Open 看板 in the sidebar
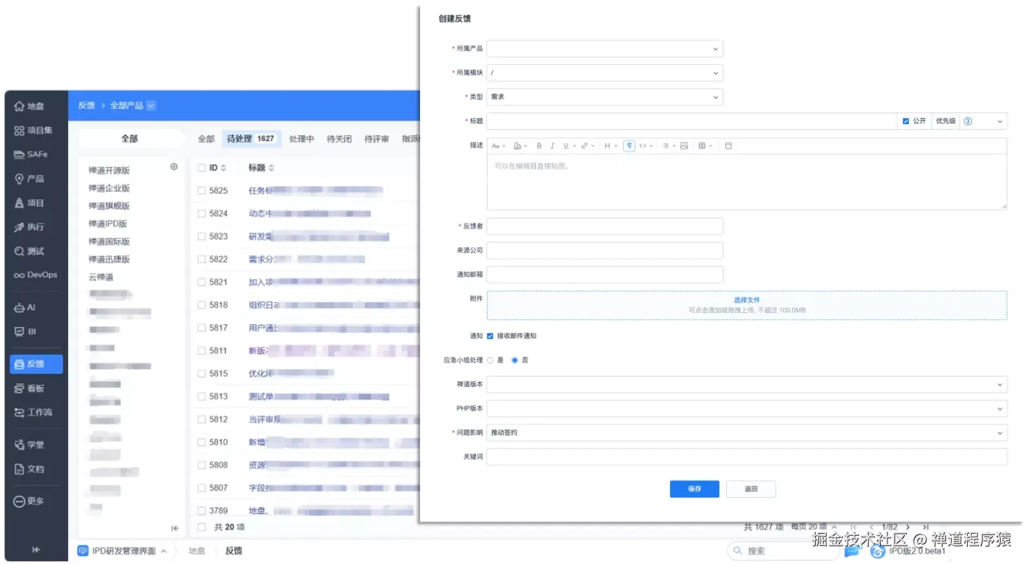The height and width of the screenshot is (564, 1027). tap(29, 389)
